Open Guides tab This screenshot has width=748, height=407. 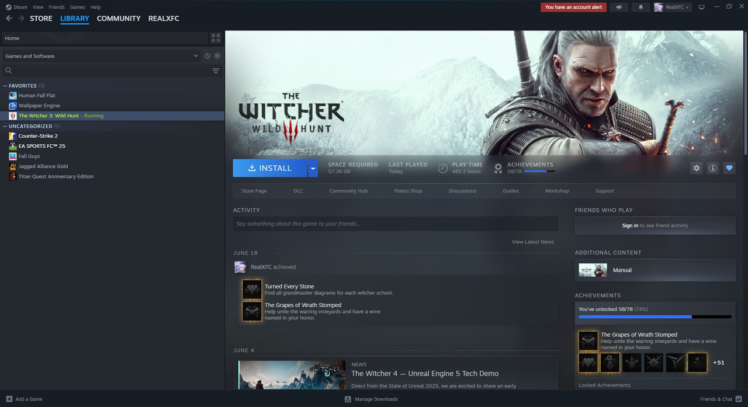[511, 191]
